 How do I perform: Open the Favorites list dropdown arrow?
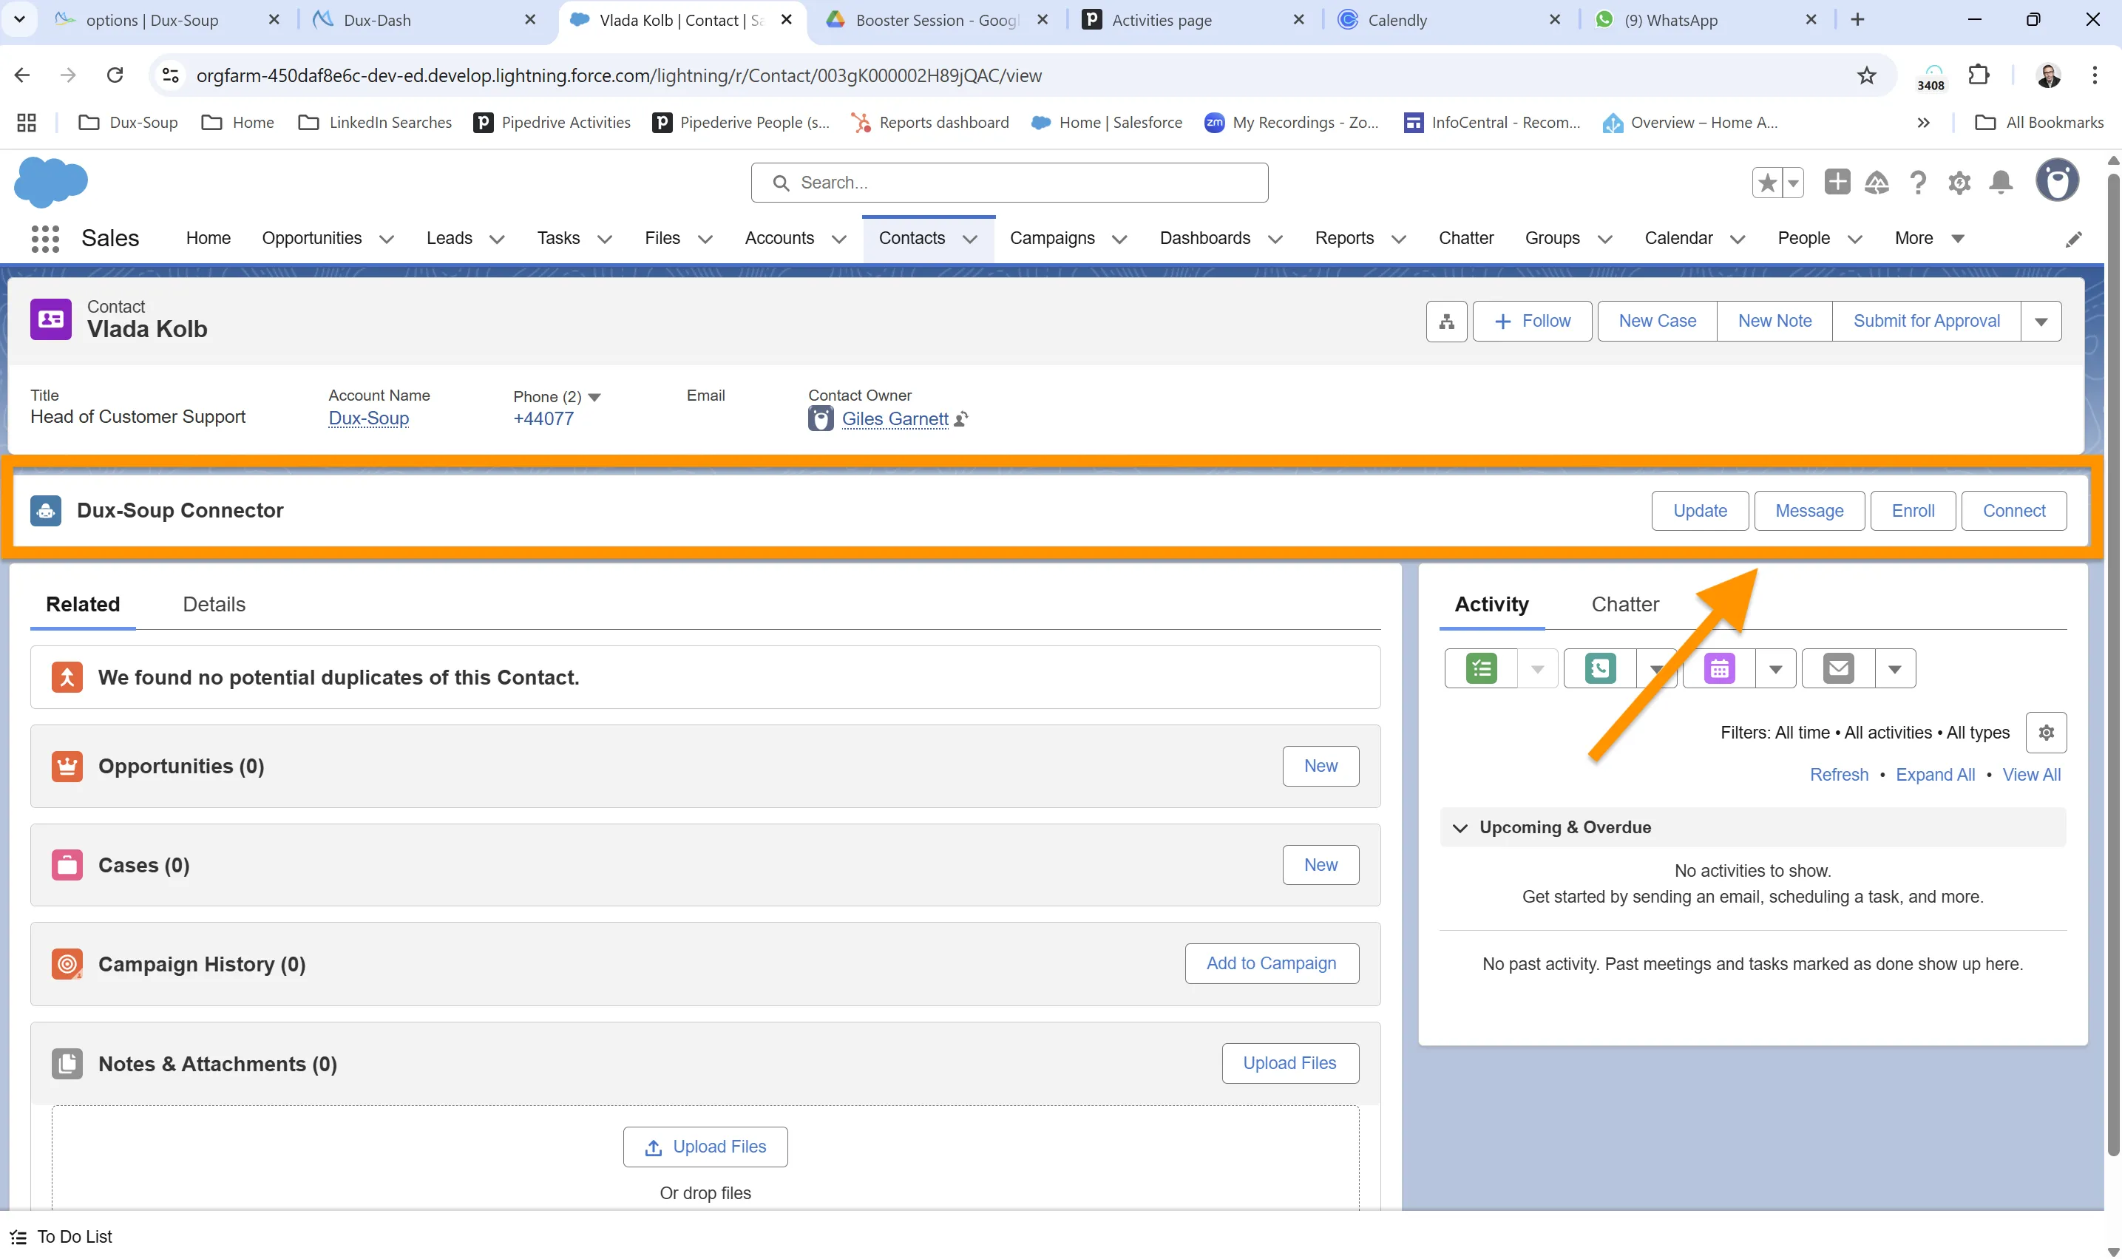coord(1793,183)
